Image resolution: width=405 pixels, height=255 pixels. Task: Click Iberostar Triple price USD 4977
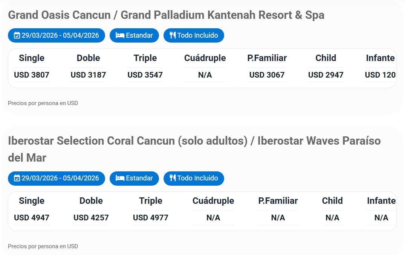(151, 218)
